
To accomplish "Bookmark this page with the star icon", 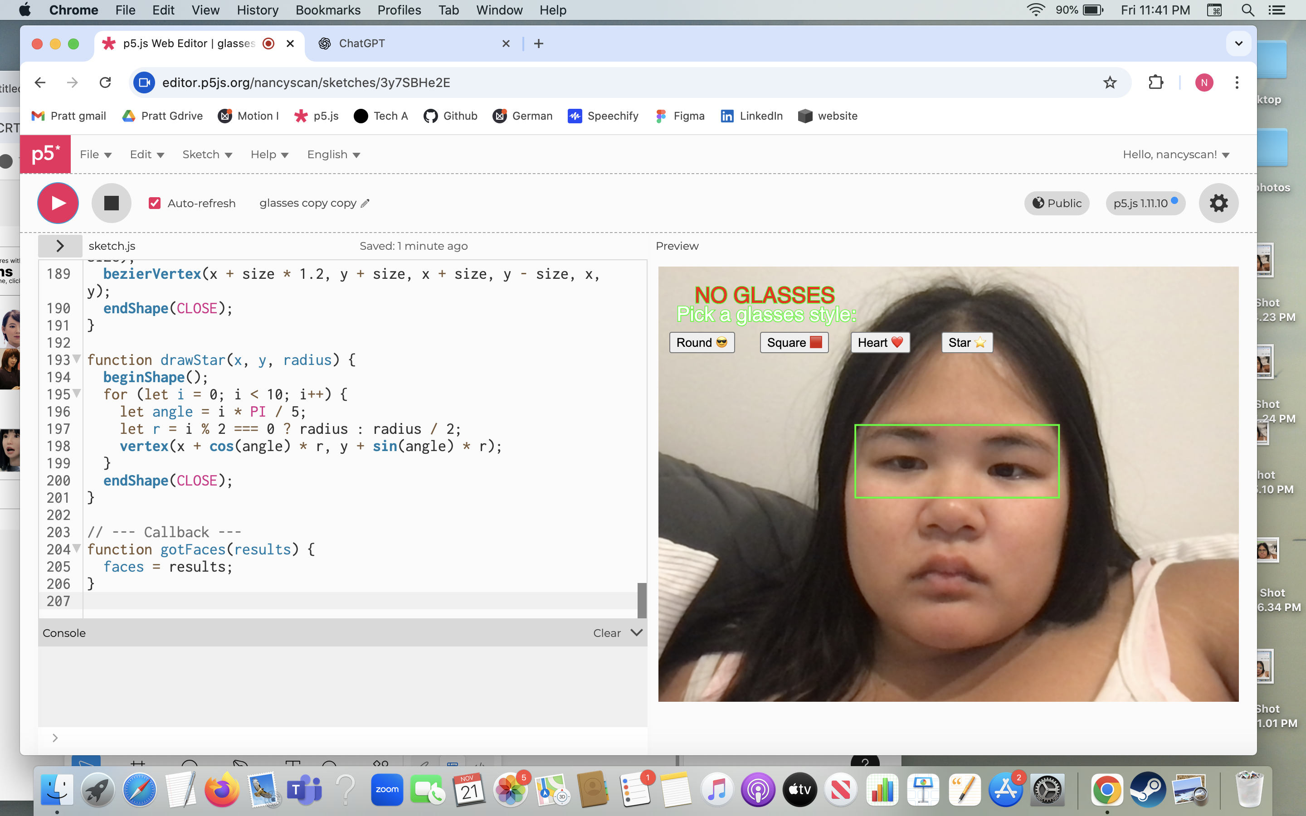I will 1110,83.
